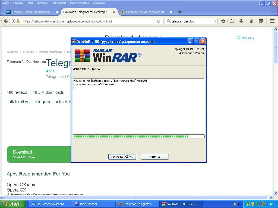
Task: Click the green Download button
Action: 39,154
